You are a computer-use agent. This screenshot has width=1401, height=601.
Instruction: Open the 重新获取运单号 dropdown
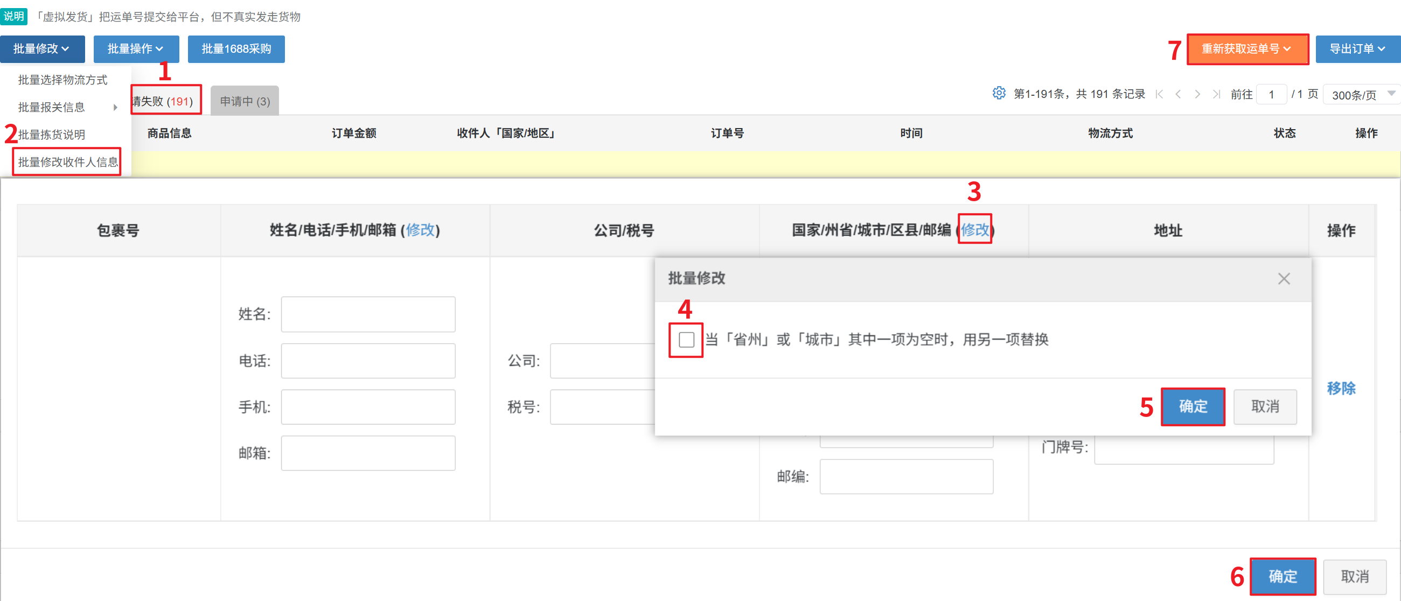point(1247,49)
